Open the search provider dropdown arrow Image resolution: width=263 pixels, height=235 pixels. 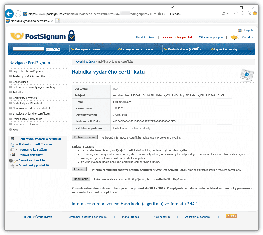point(227,14)
